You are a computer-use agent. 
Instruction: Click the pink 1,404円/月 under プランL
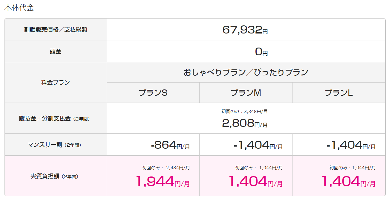(349, 181)
